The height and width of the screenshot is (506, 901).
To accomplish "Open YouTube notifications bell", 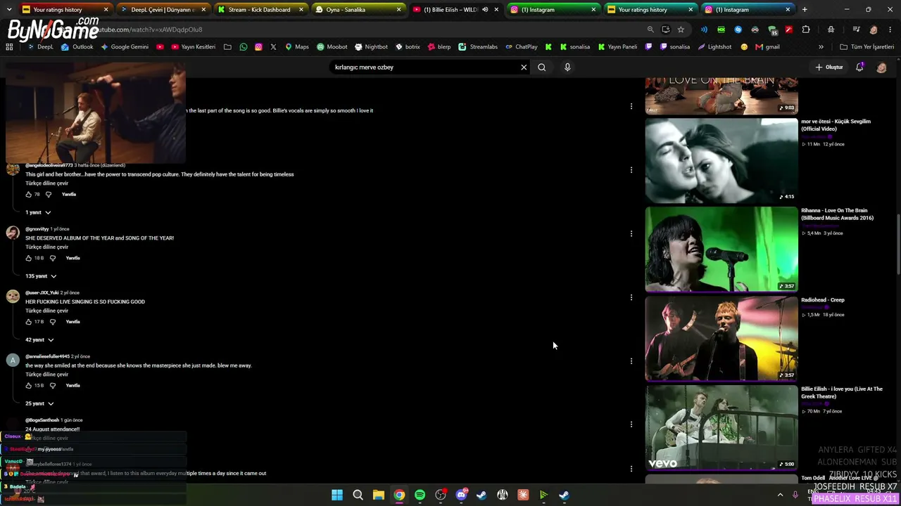I will point(859,67).
